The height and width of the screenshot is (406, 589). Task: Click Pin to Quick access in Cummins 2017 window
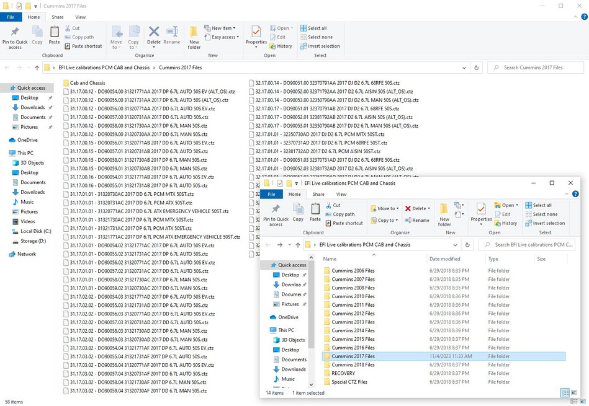point(14,37)
